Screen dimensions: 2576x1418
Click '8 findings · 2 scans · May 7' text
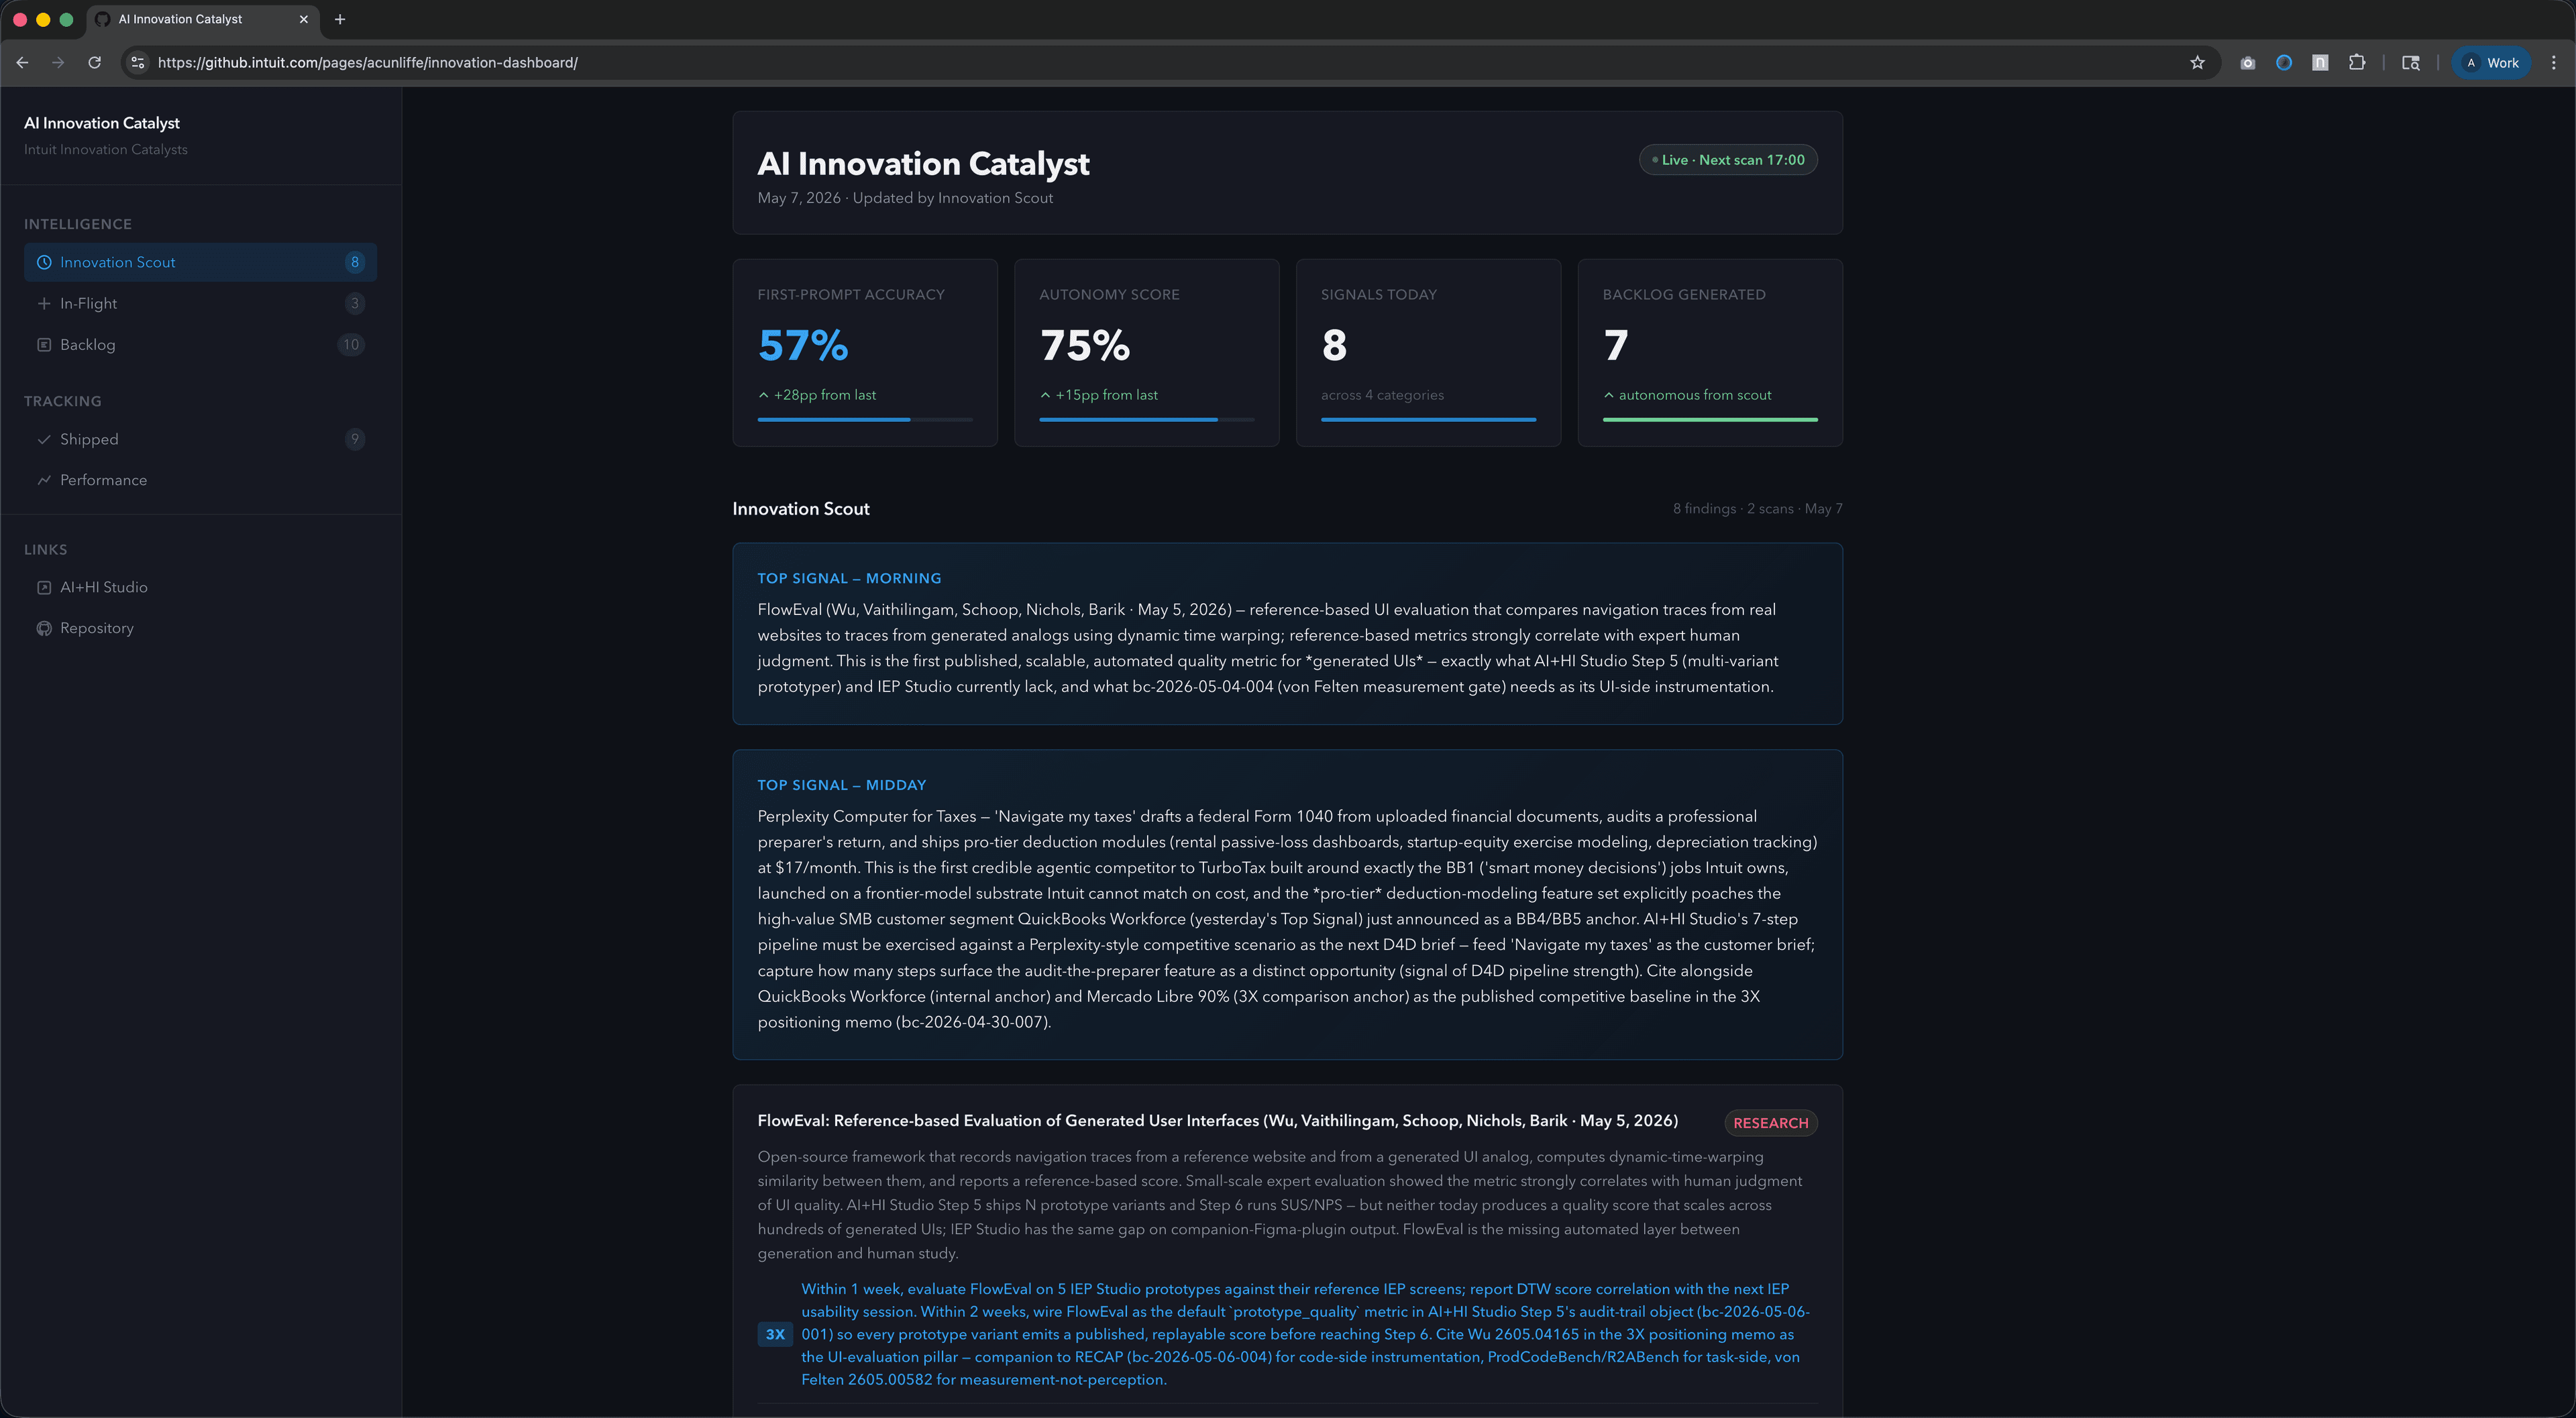1758,508
